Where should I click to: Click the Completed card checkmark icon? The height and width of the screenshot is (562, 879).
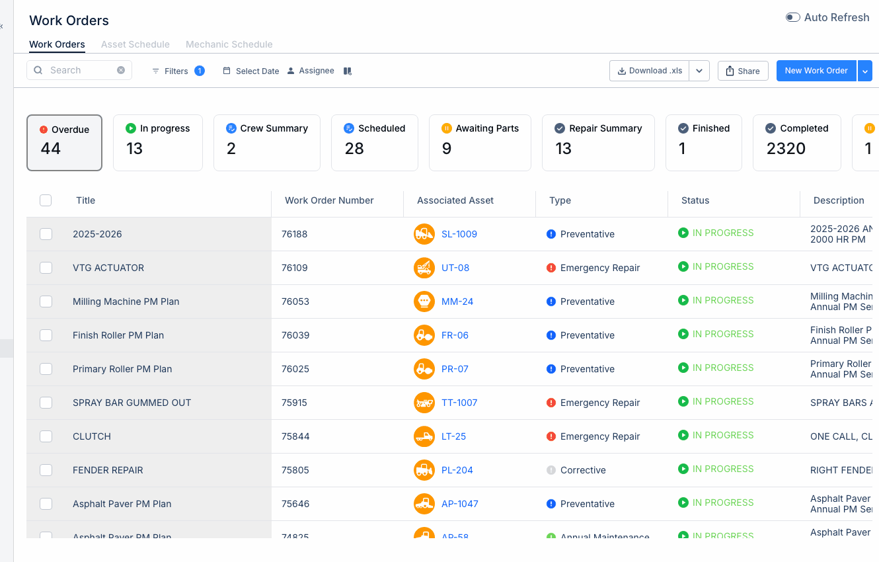(771, 128)
